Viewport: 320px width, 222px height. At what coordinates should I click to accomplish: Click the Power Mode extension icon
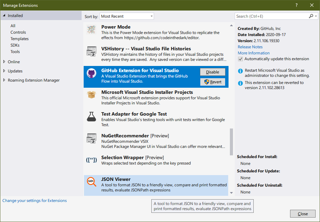91,30
